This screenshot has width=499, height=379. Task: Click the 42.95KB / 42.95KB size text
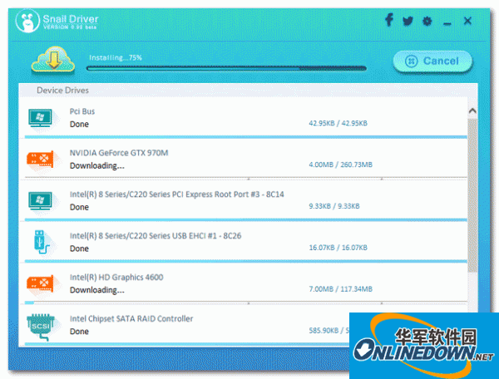coord(338,123)
